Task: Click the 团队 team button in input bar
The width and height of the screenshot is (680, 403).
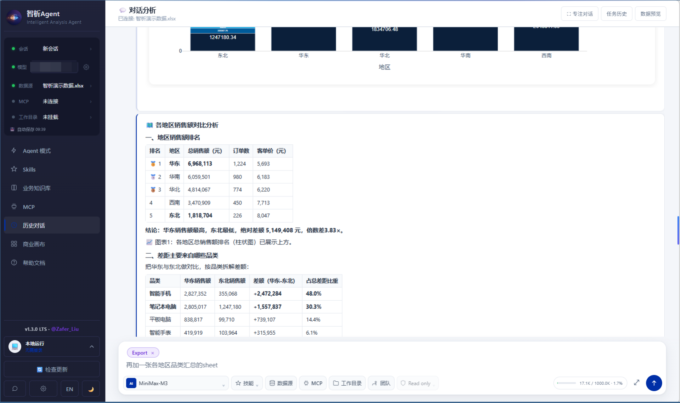Action: pyautogui.click(x=381, y=383)
